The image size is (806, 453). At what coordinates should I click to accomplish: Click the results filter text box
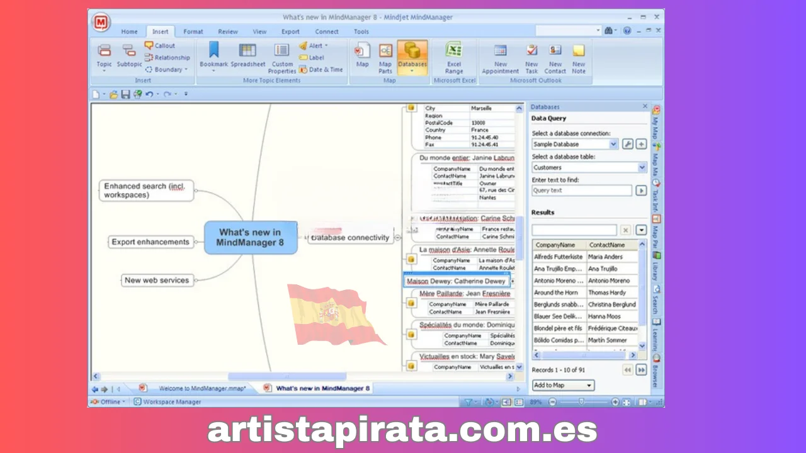tap(574, 230)
